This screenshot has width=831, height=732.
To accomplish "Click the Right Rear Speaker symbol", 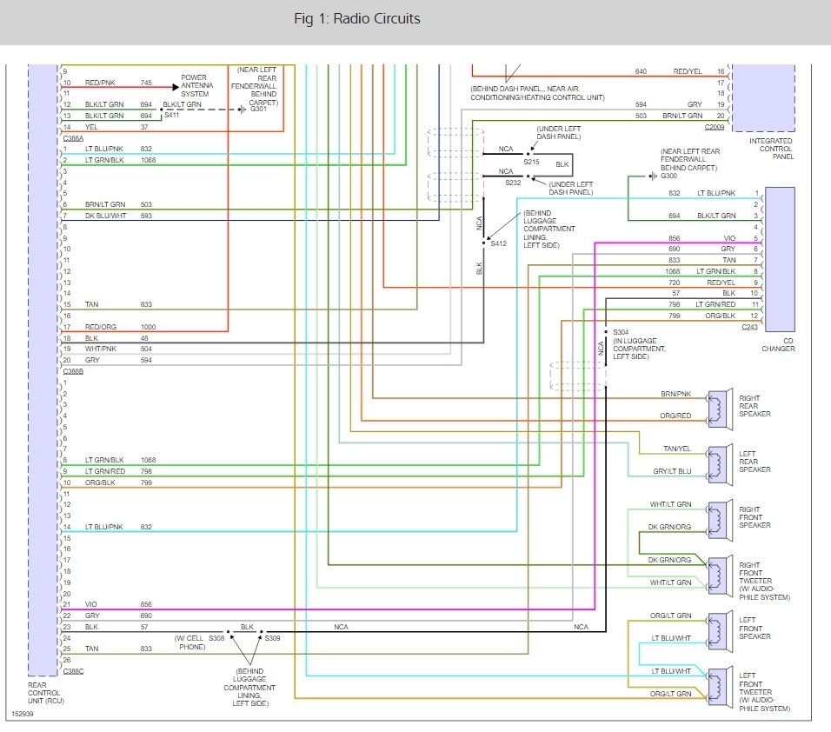I will [721, 409].
